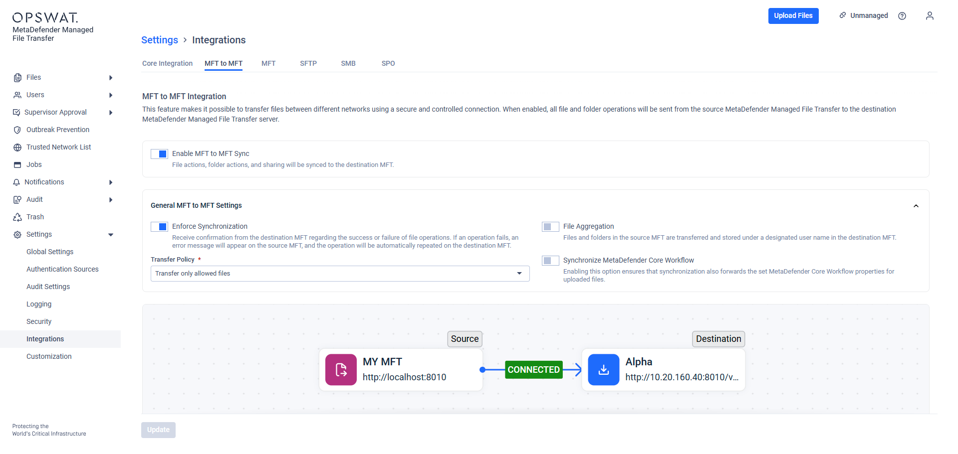
Task: Expand the Supervisor Approval submenu arrow
Action: 111,113
